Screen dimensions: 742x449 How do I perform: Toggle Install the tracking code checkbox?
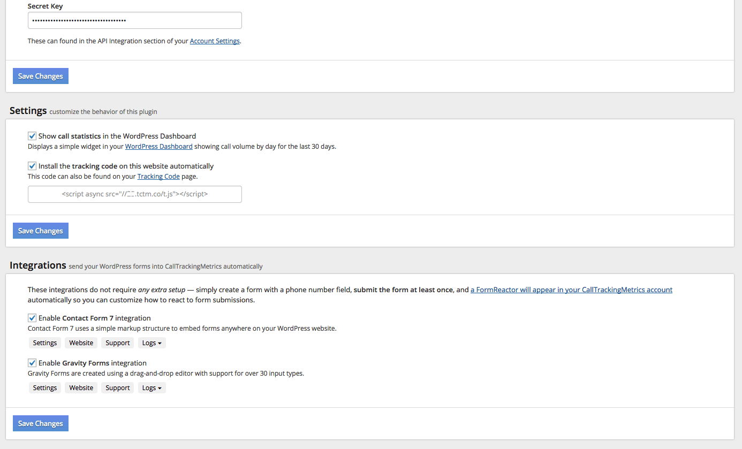(x=32, y=166)
